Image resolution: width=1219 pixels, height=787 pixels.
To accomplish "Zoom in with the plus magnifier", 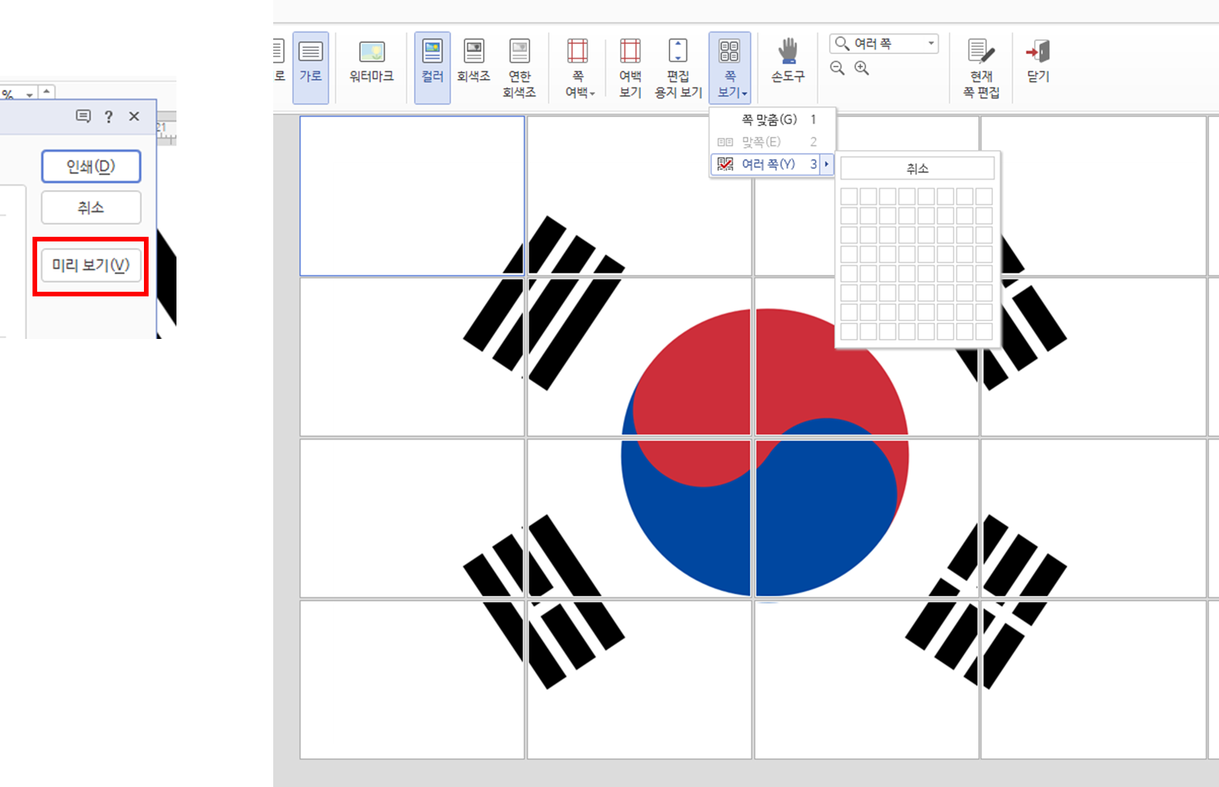I will click(x=861, y=68).
